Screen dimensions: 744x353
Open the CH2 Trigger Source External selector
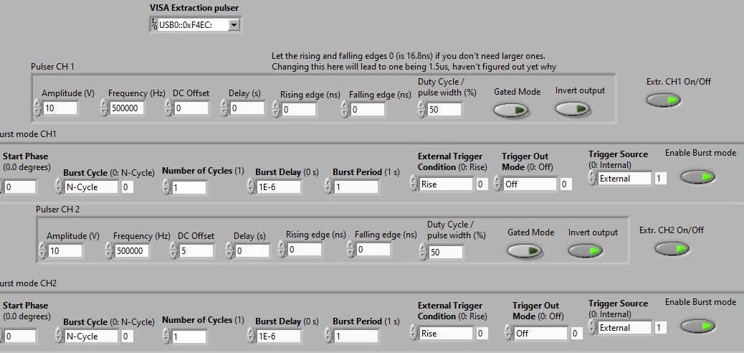624,327
